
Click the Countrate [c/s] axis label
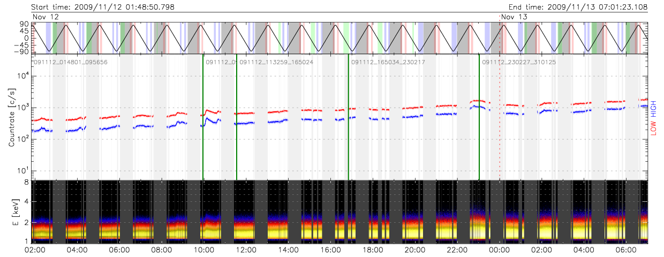(11, 118)
